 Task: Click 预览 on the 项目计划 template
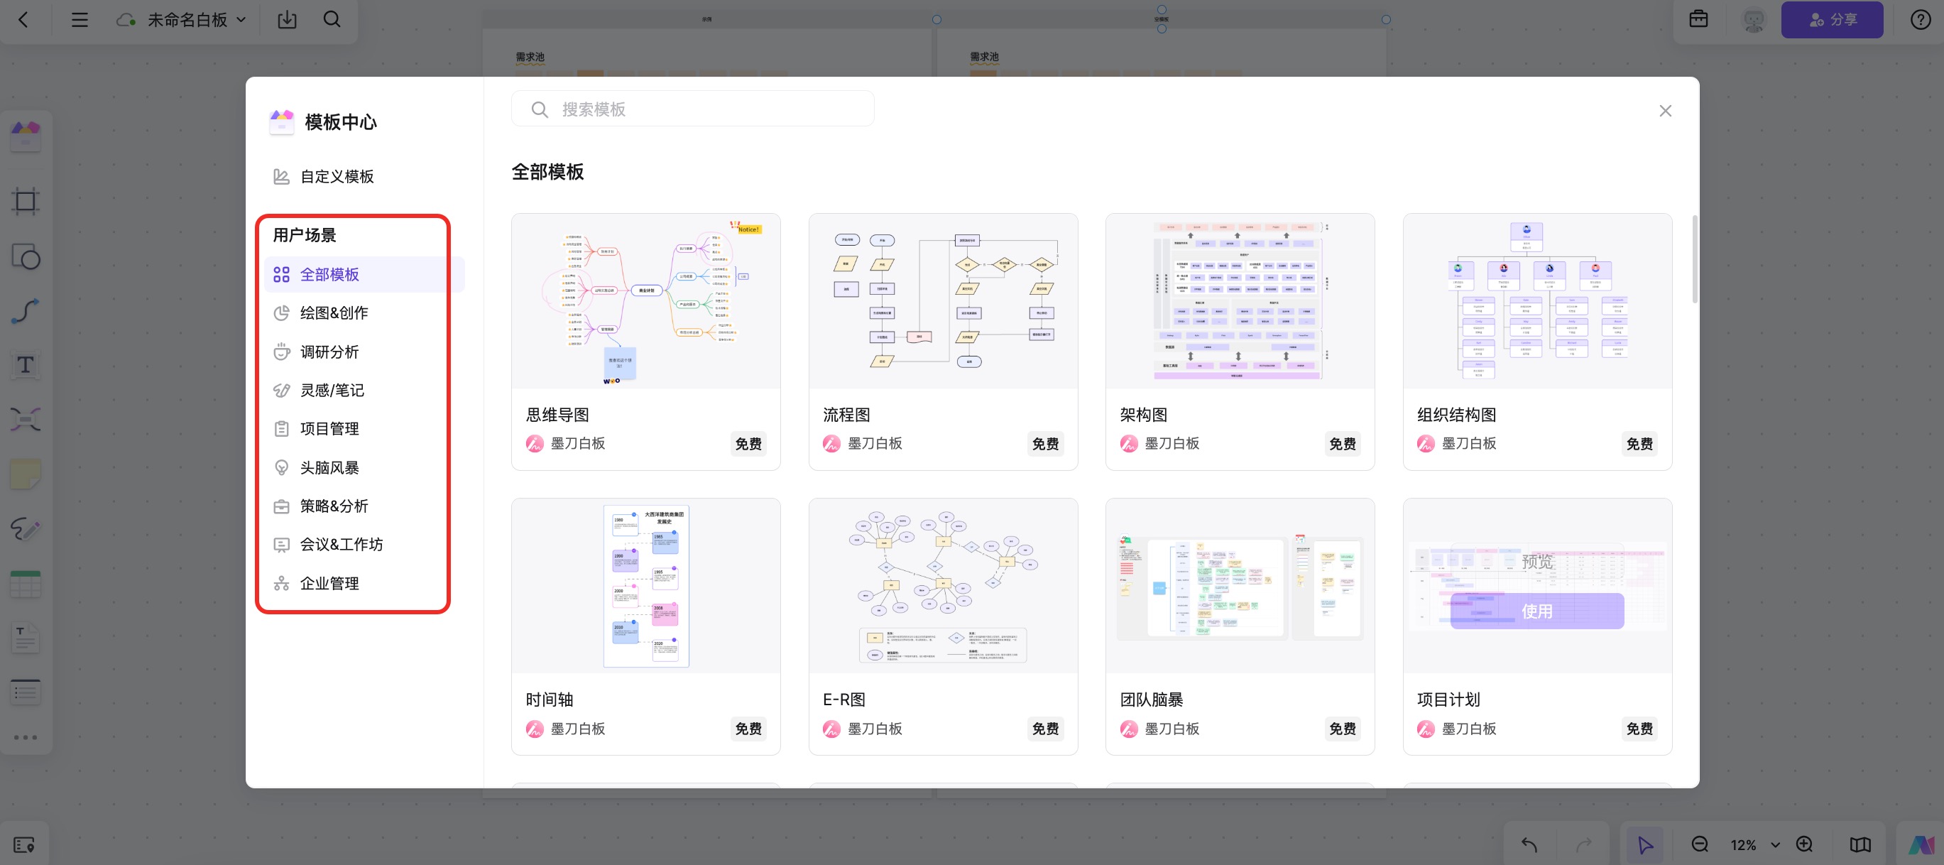1536,561
